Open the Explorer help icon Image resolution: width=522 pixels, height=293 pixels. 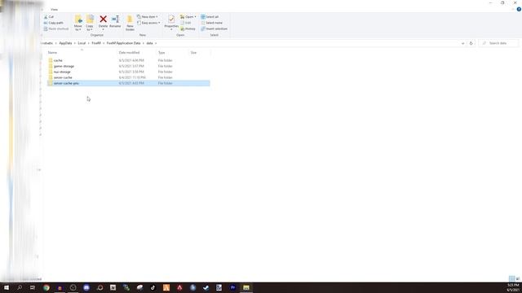pos(519,9)
